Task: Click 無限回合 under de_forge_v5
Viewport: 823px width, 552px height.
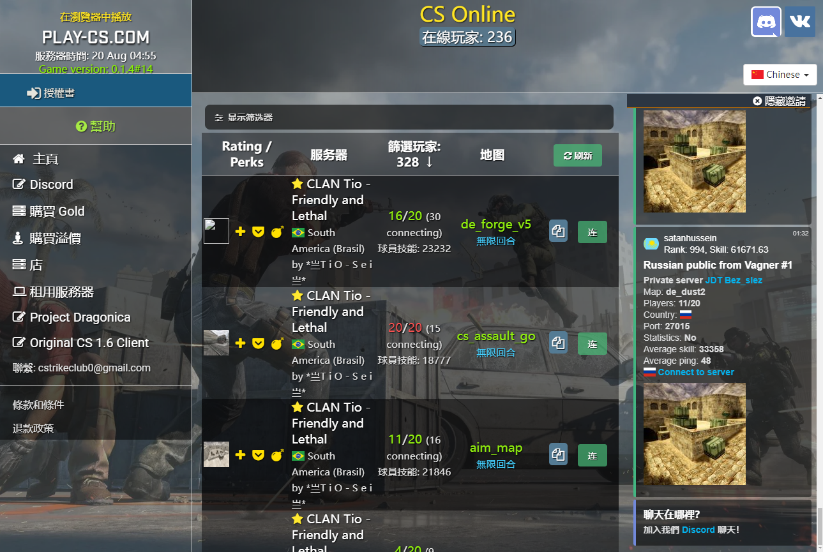Action: (496, 241)
